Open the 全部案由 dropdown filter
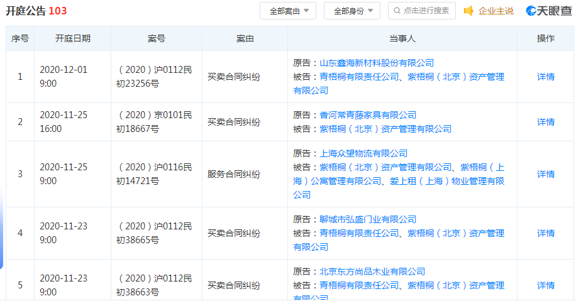576x301 pixels. click(x=287, y=11)
